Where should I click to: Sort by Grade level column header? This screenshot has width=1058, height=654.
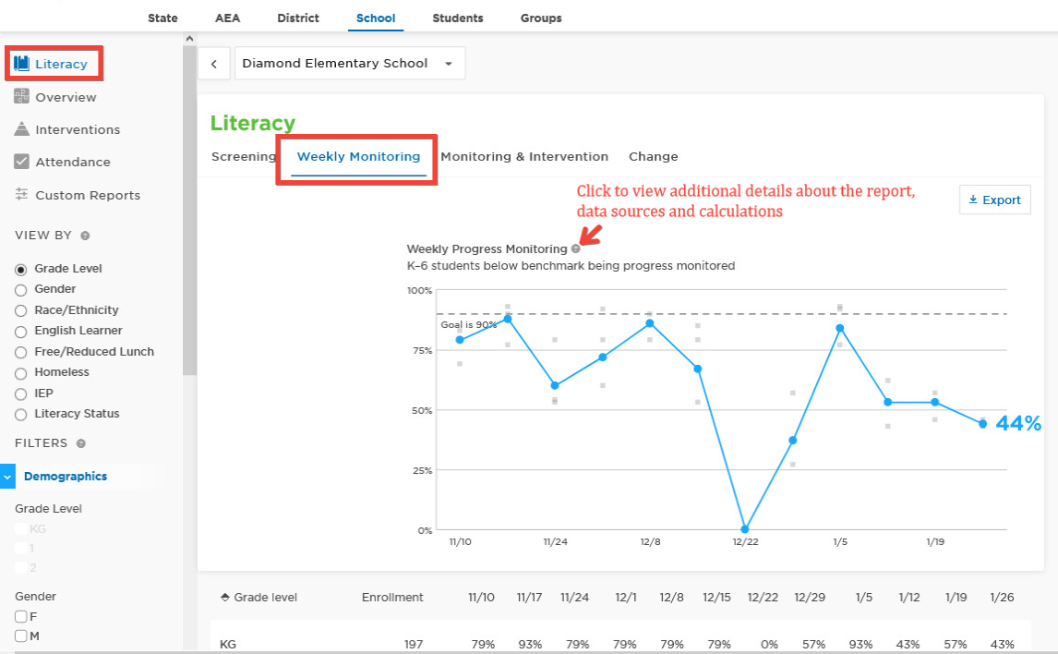pyautogui.click(x=259, y=598)
